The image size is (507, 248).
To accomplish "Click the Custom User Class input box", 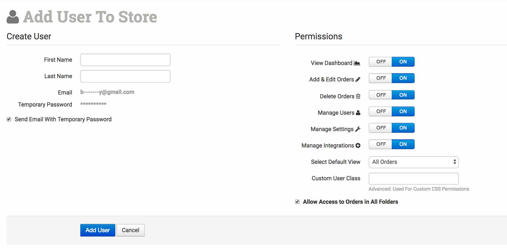I will point(413,178).
